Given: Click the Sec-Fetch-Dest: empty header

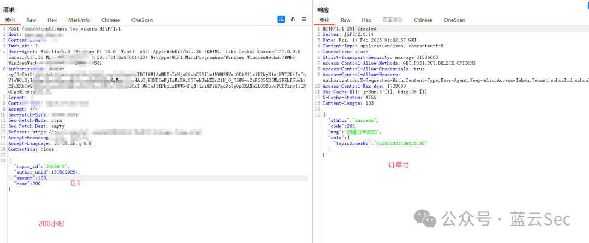Looking at the screenshot, I should click(37, 126).
